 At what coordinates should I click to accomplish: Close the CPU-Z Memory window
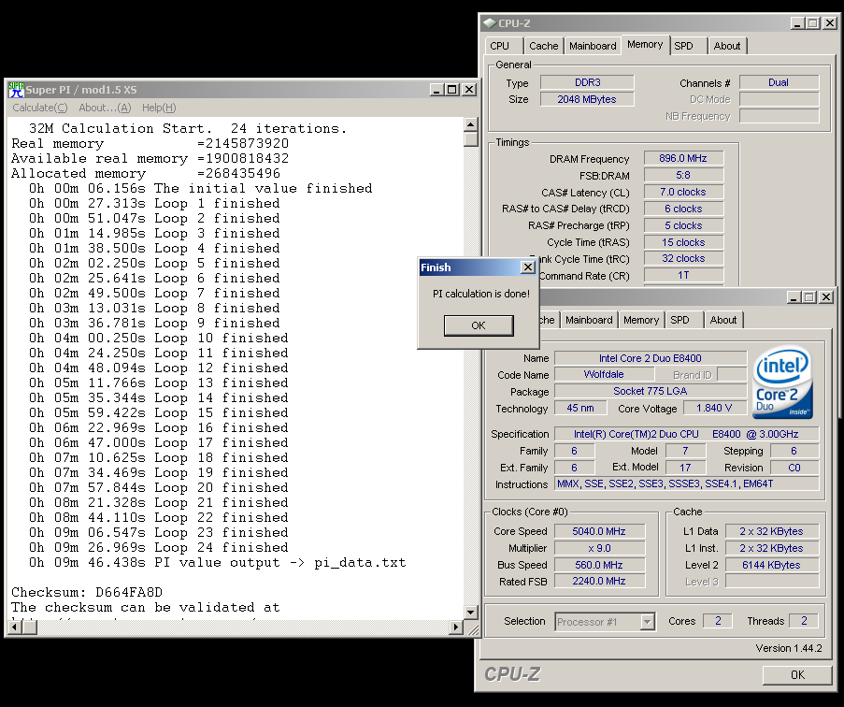pos(830,23)
